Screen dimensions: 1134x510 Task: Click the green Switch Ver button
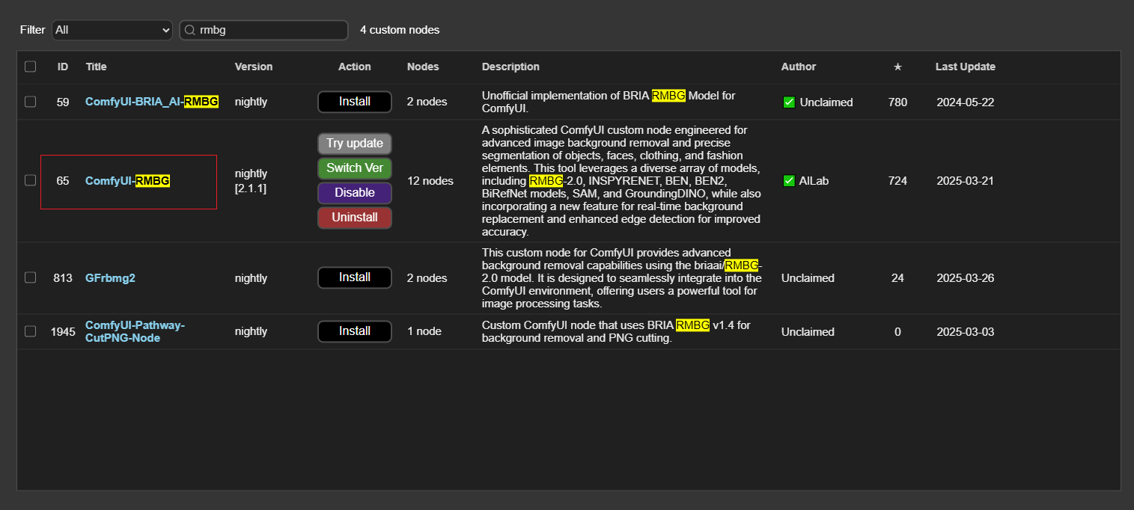tap(354, 168)
